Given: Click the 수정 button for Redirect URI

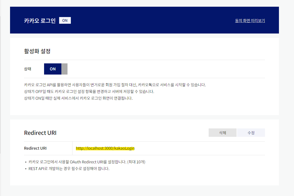Looking at the screenshot, I should point(251,133).
